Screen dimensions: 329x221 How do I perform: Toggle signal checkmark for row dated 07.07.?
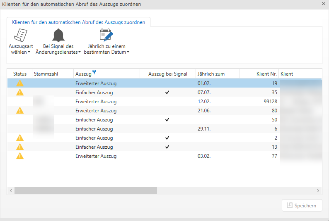(167, 93)
